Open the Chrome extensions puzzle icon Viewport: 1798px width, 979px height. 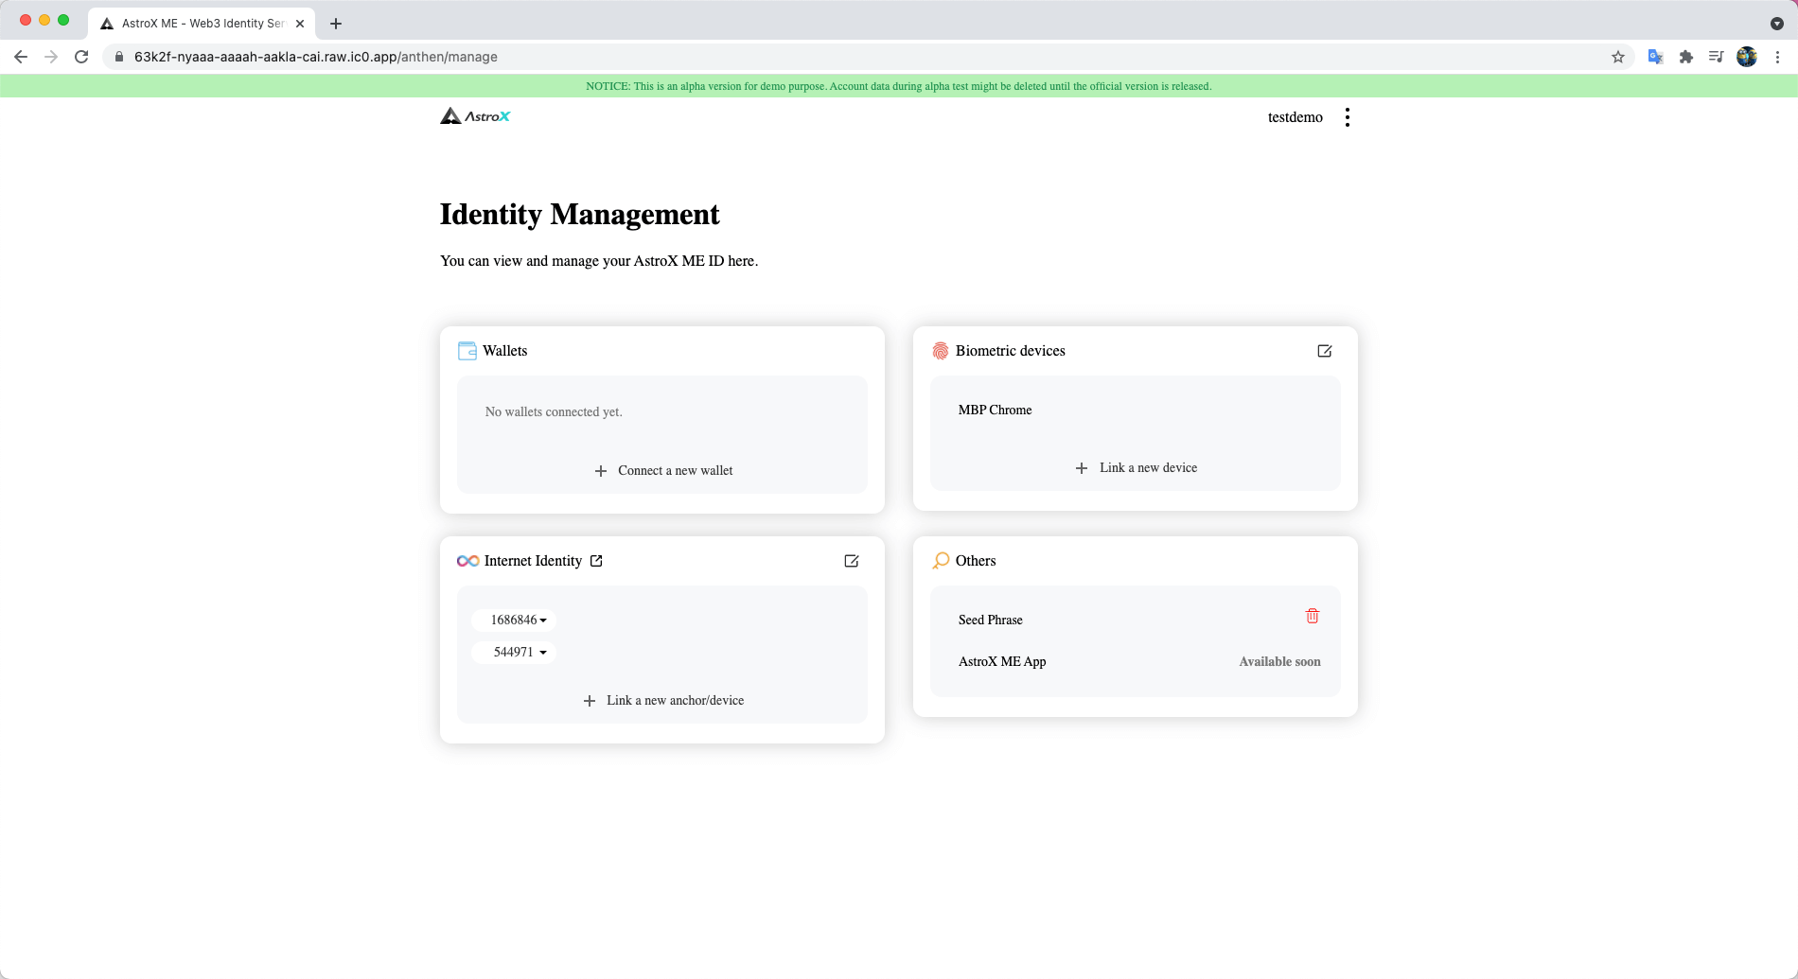point(1685,57)
